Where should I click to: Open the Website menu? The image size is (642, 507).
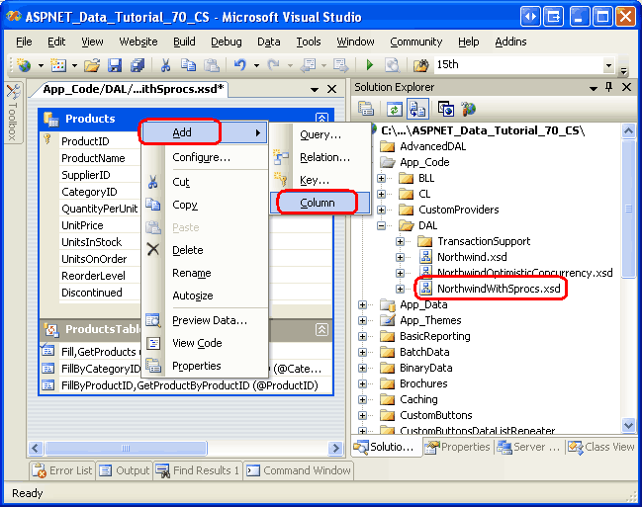[x=138, y=42]
